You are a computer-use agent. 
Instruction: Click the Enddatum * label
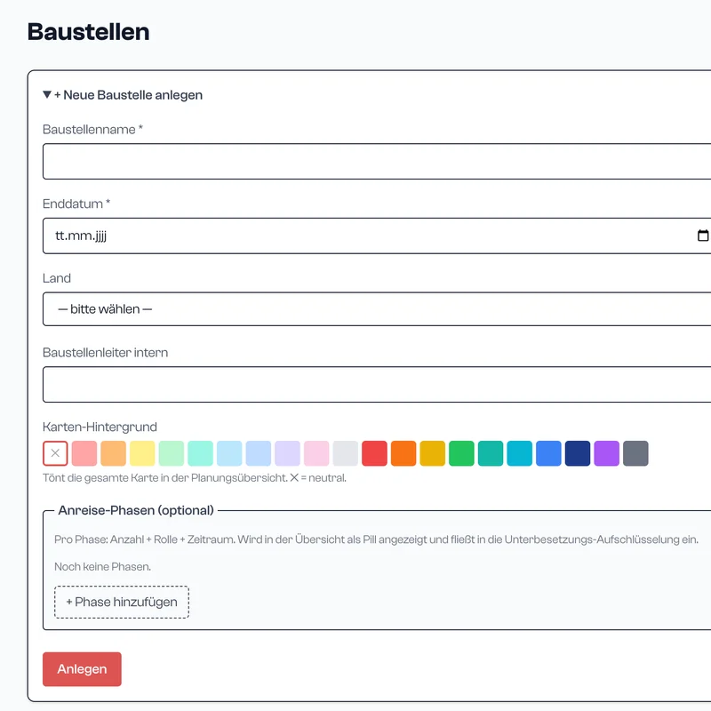tap(76, 204)
